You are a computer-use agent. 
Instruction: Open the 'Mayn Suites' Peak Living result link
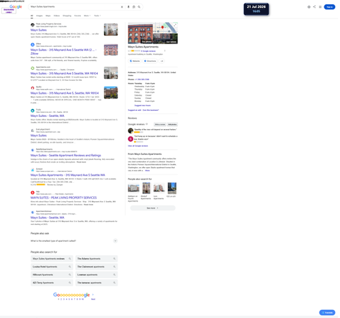39,30
